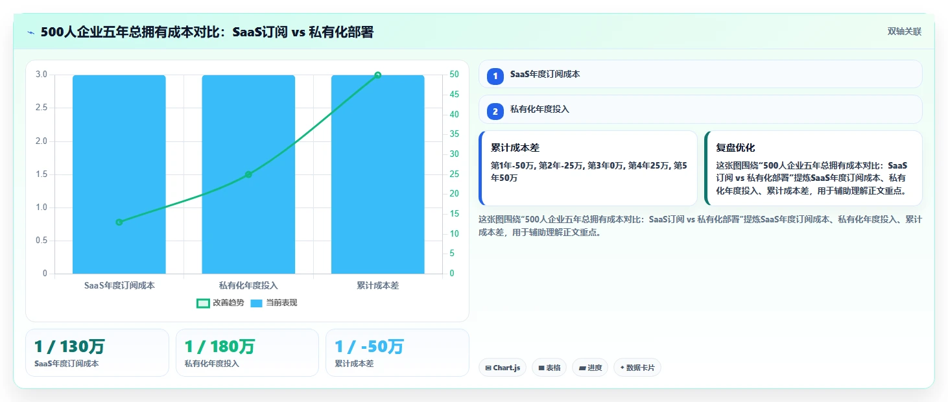Open the 私有化年度投入 list row
Viewport: 948px width, 402px height.
pyautogui.click(x=700, y=110)
